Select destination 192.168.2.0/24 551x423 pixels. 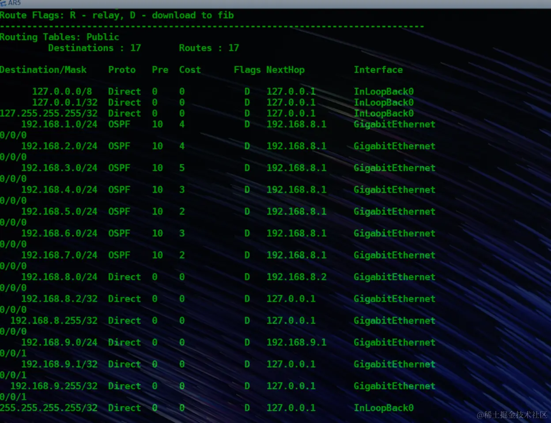click(x=60, y=146)
